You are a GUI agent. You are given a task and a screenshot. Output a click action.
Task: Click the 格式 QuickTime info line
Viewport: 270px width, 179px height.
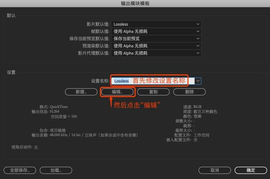point(54,107)
